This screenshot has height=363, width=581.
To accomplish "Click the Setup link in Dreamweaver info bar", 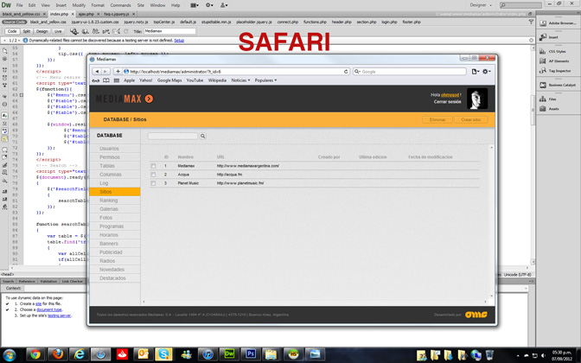I will [179, 41].
